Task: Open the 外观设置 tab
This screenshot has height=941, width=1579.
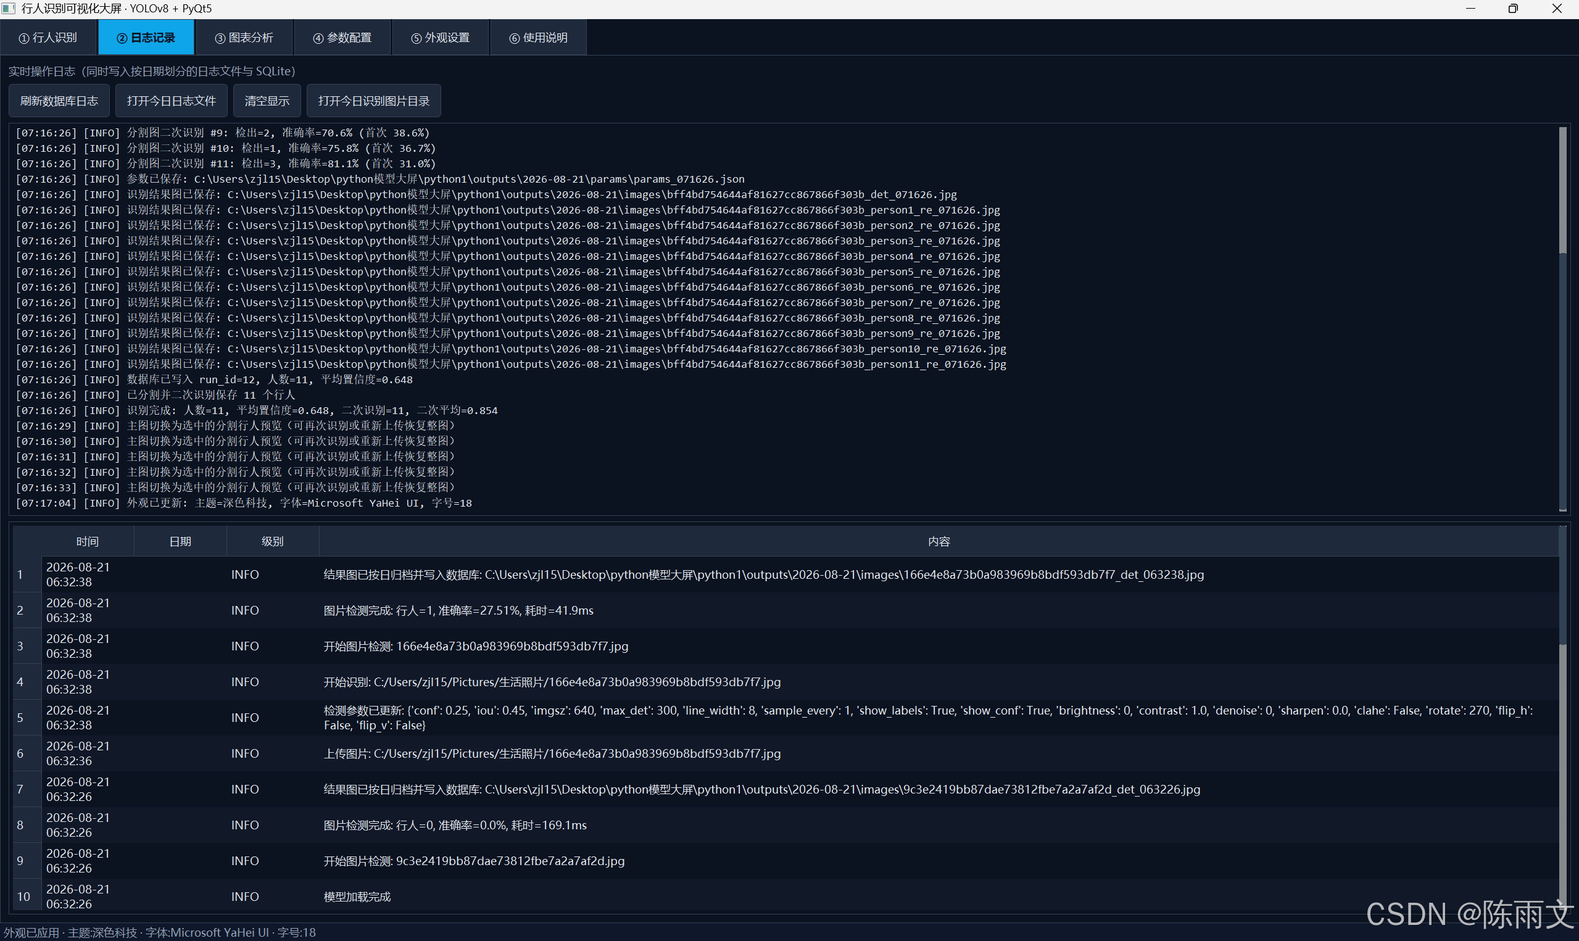Action: click(441, 38)
